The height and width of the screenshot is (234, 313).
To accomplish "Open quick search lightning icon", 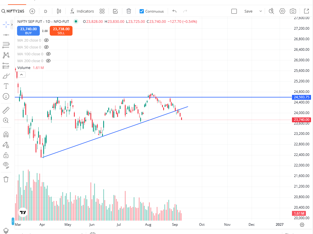I will click(271, 11).
